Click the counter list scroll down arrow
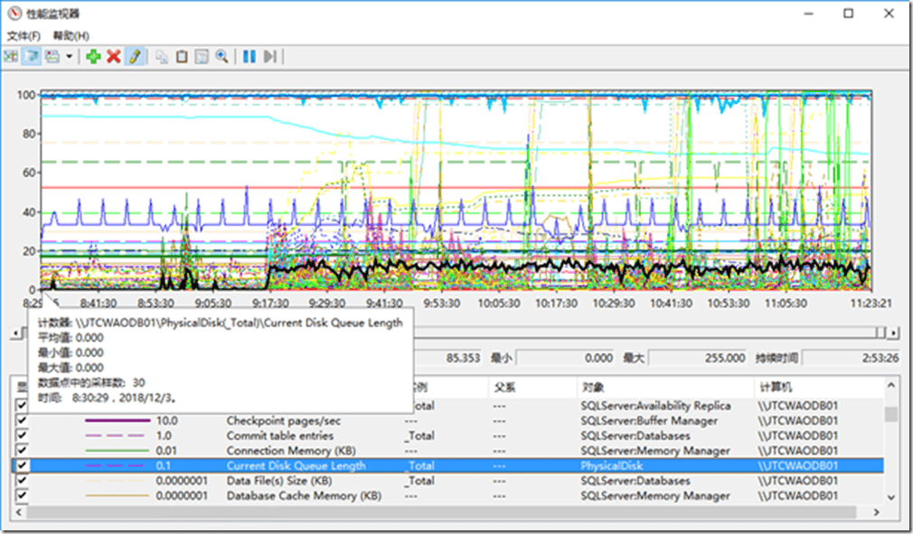Viewport: 913px width, 534px height. coord(891,497)
